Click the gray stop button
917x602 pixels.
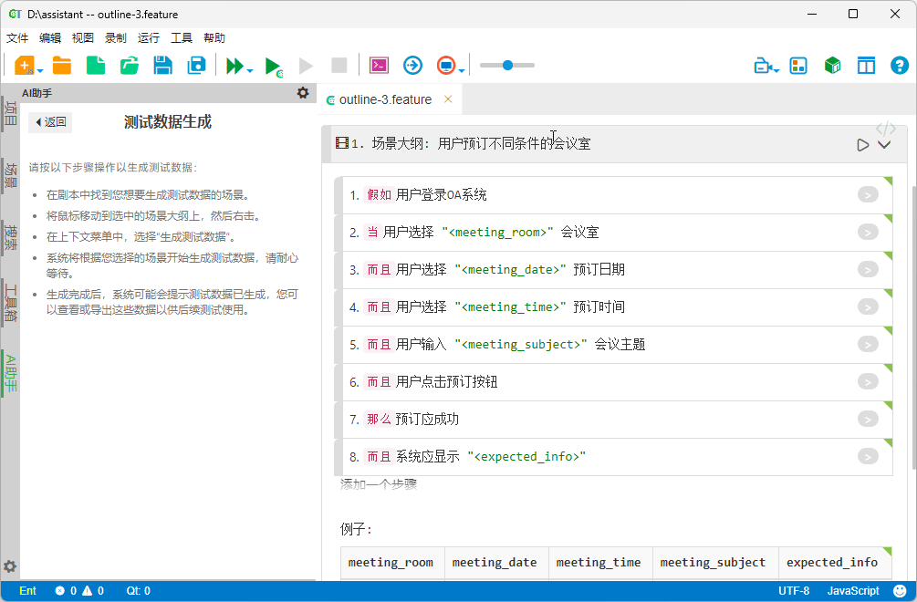[x=339, y=66]
